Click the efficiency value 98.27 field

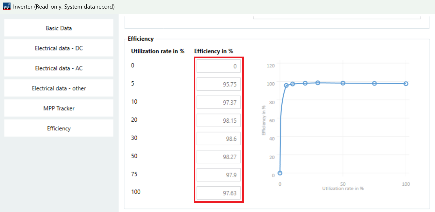tap(218, 157)
